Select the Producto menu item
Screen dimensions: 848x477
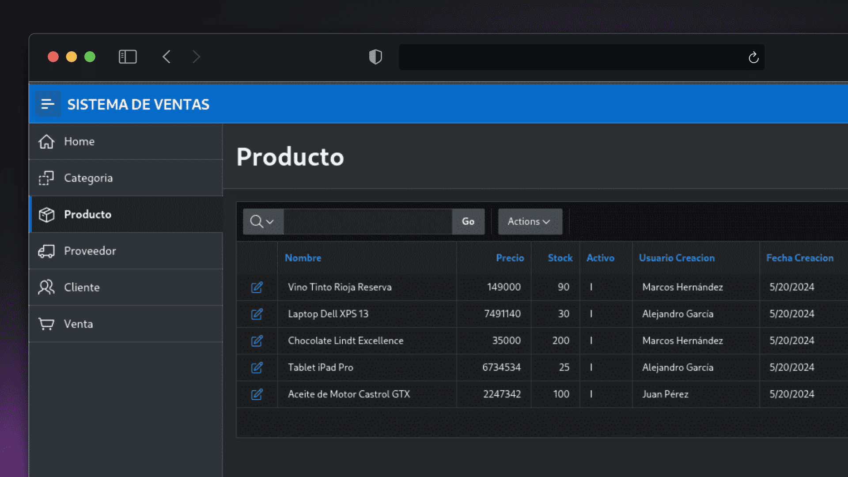(126, 214)
